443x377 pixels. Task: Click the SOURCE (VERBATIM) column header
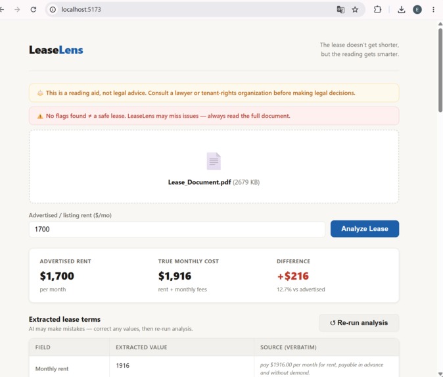point(288,347)
